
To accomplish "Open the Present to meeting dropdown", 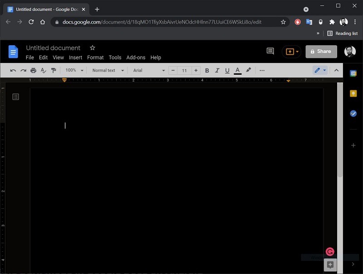I will click(x=292, y=52).
